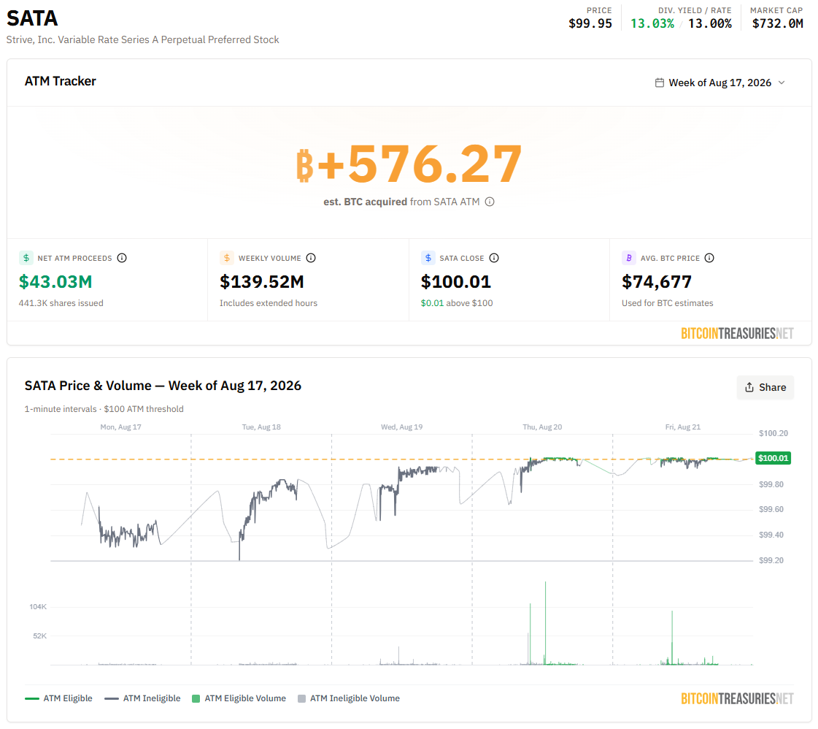Click the Wed, Aug 19 day label
The width and height of the screenshot is (818, 729).
click(x=401, y=427)
